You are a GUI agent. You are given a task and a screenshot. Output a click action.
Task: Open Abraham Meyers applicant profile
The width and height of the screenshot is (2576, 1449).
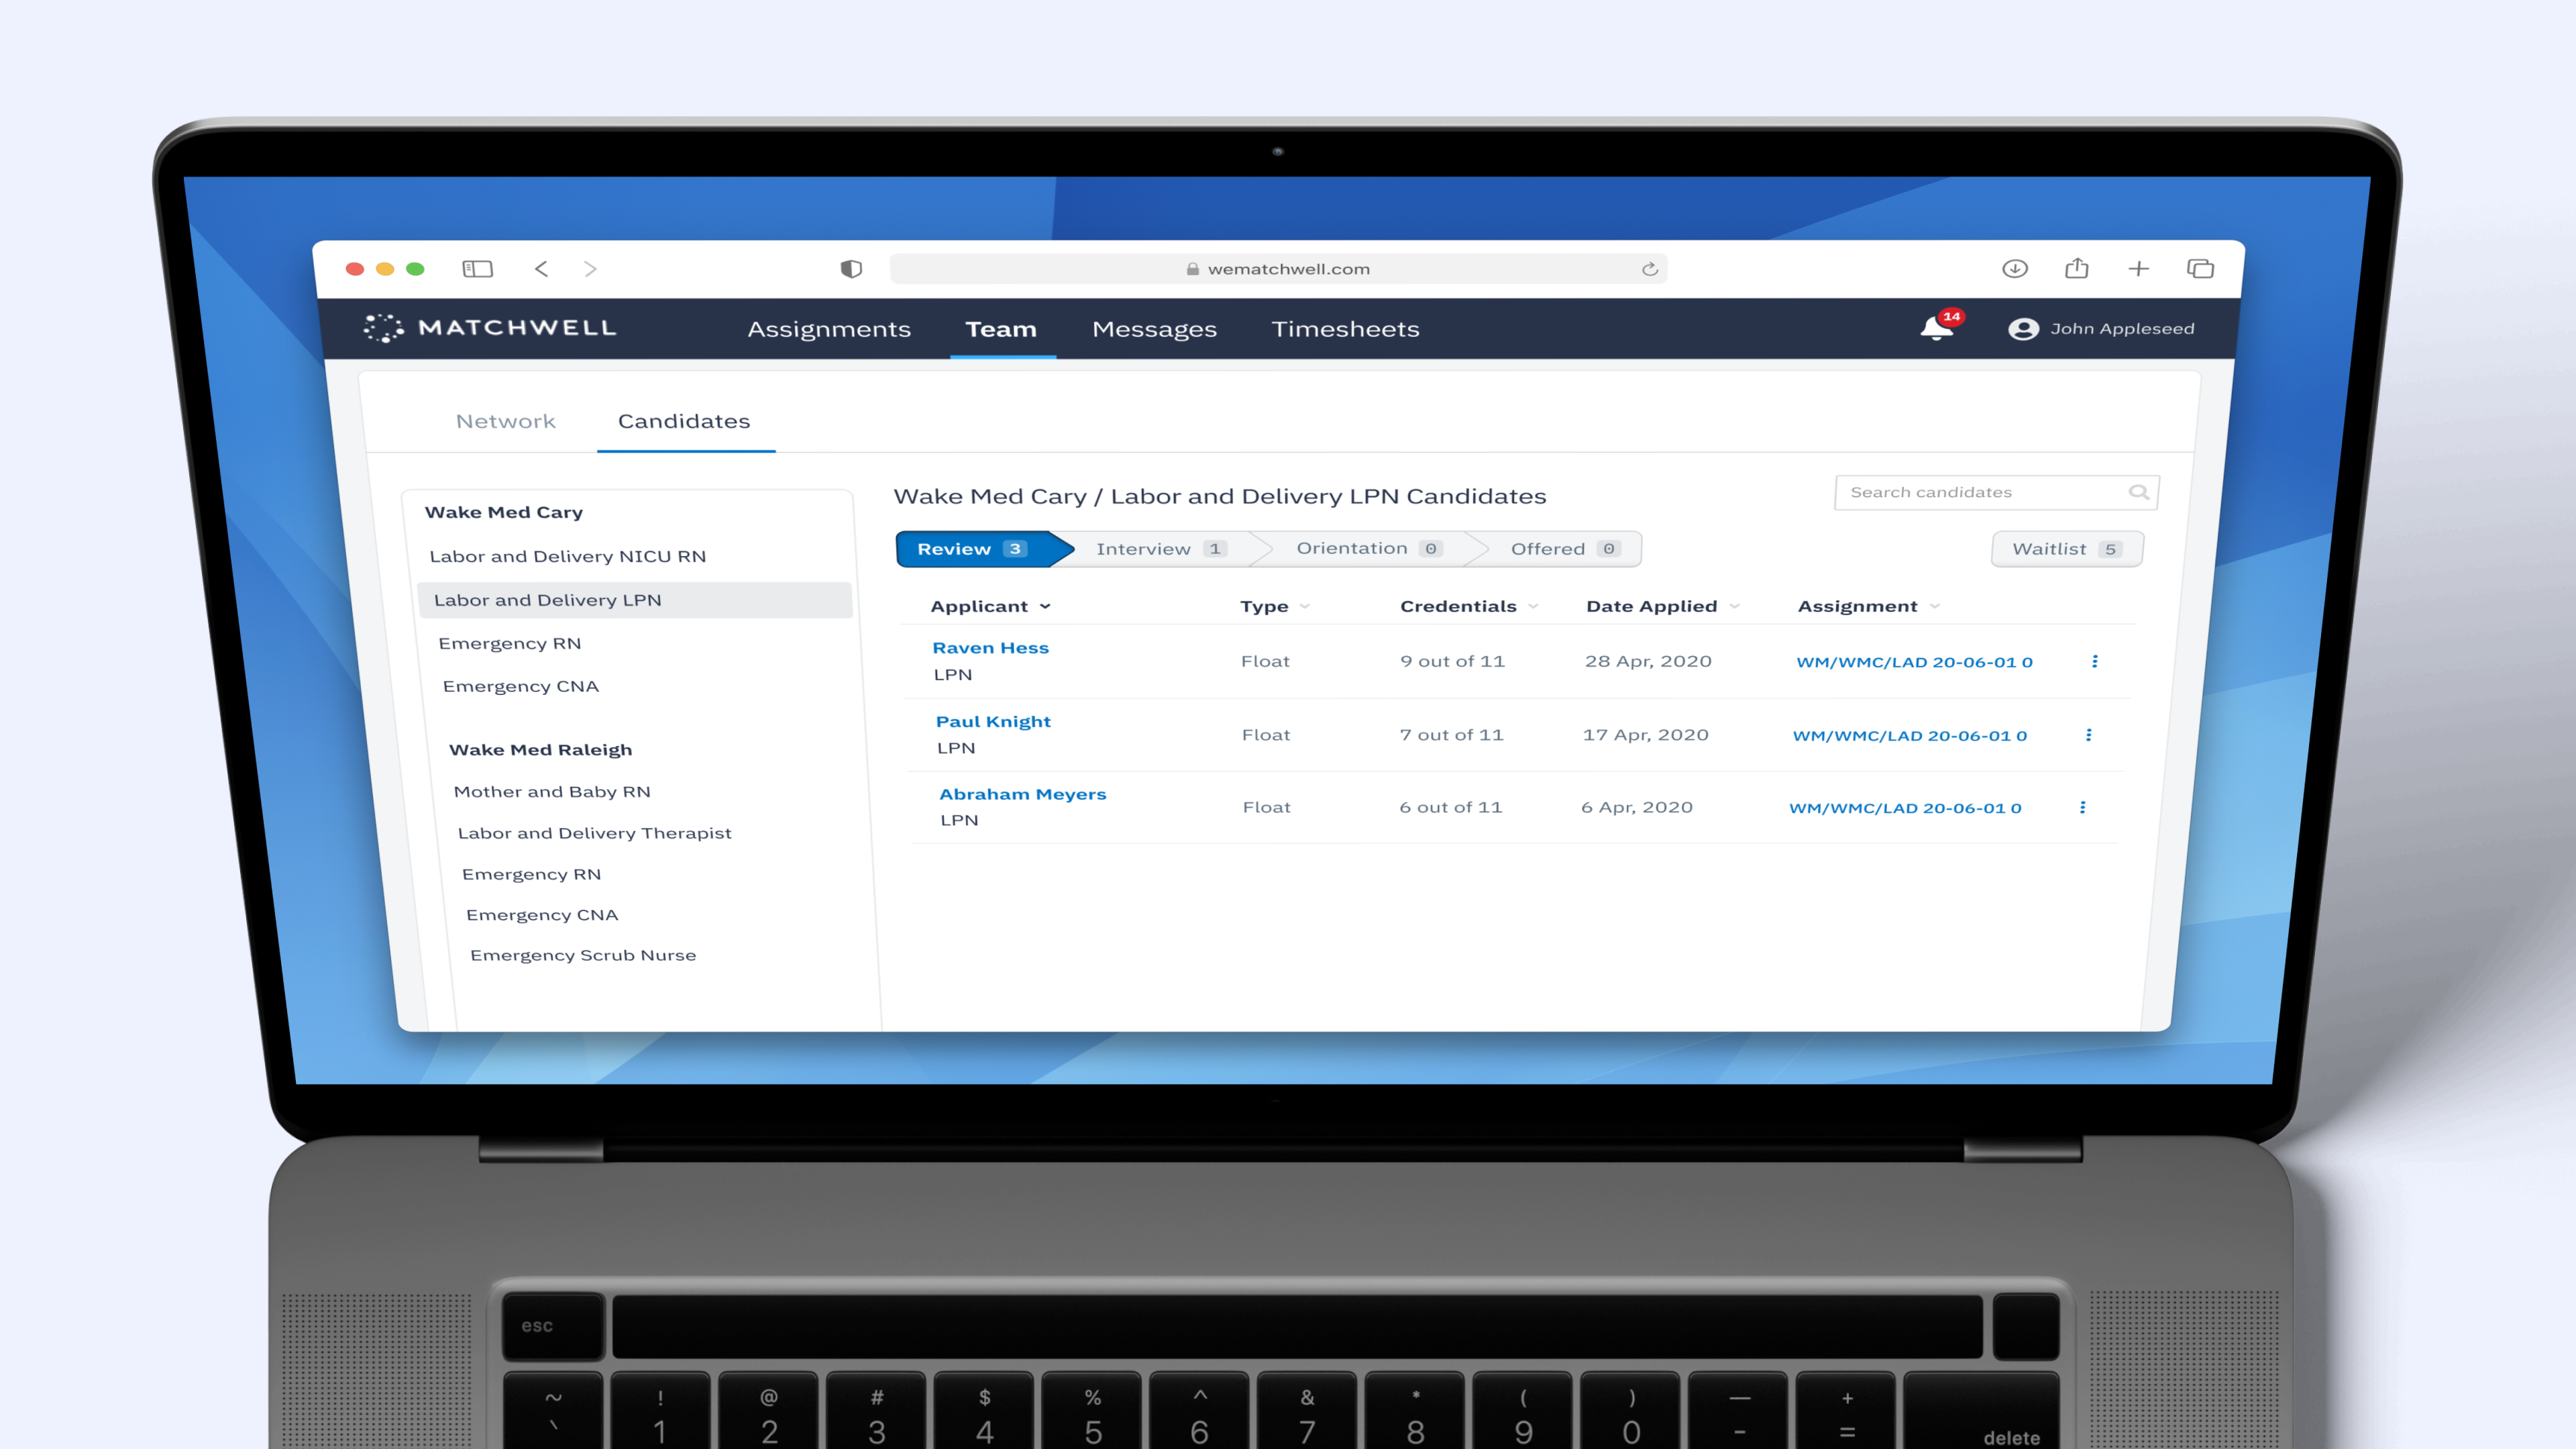click(1022, 794)
